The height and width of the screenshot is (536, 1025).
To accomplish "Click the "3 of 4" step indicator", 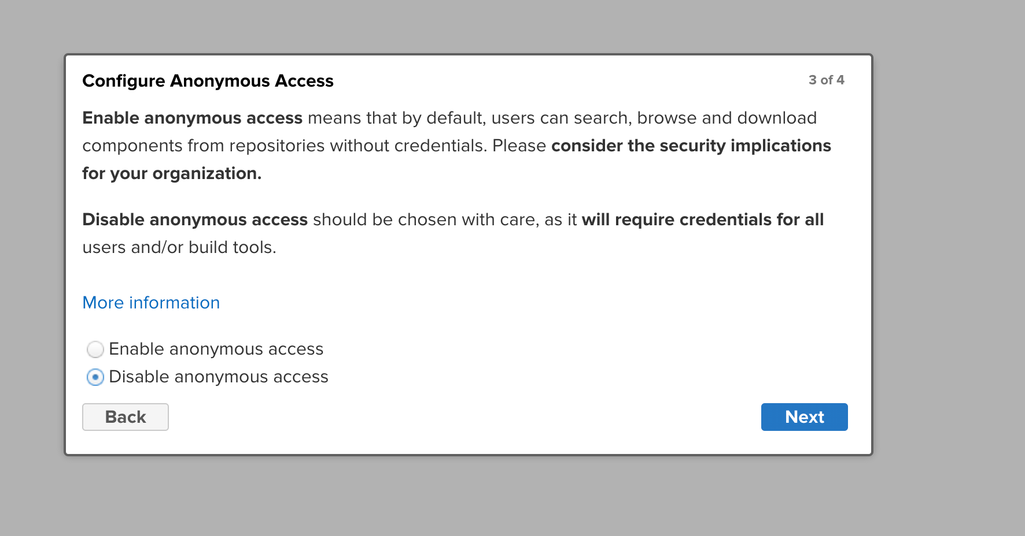I will point(826,80).
